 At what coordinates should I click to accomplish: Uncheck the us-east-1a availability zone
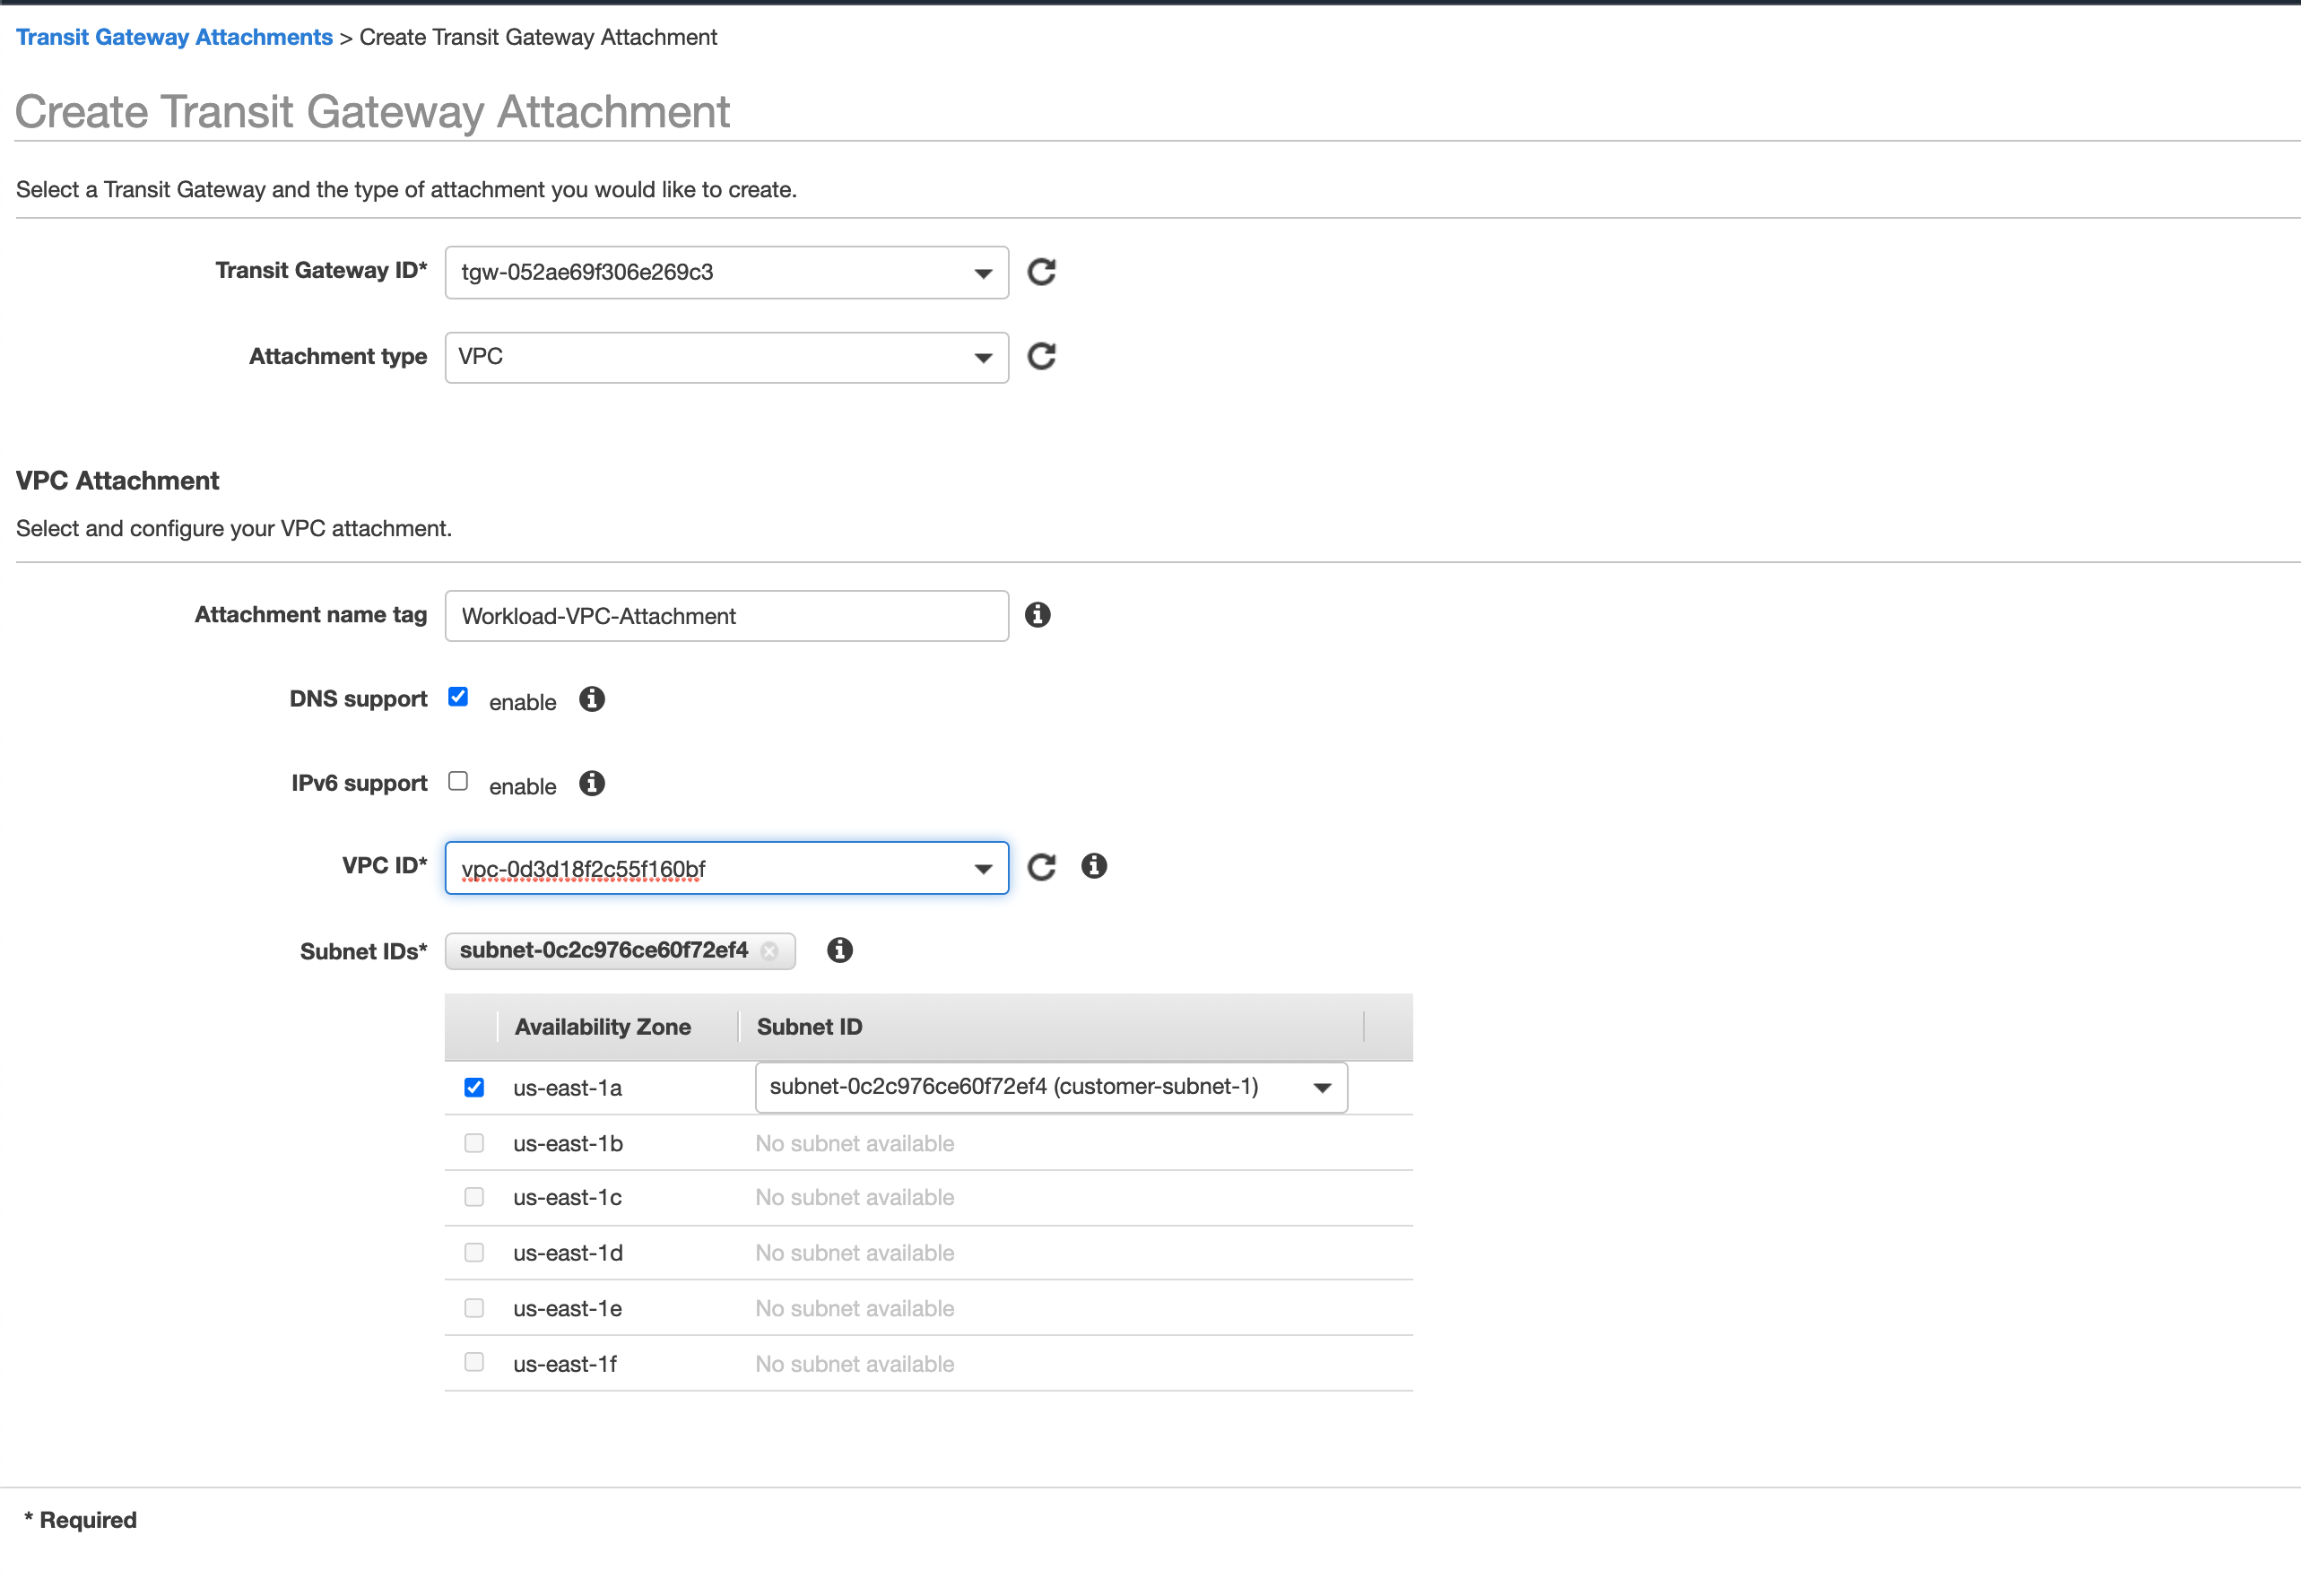(474, 1088)
